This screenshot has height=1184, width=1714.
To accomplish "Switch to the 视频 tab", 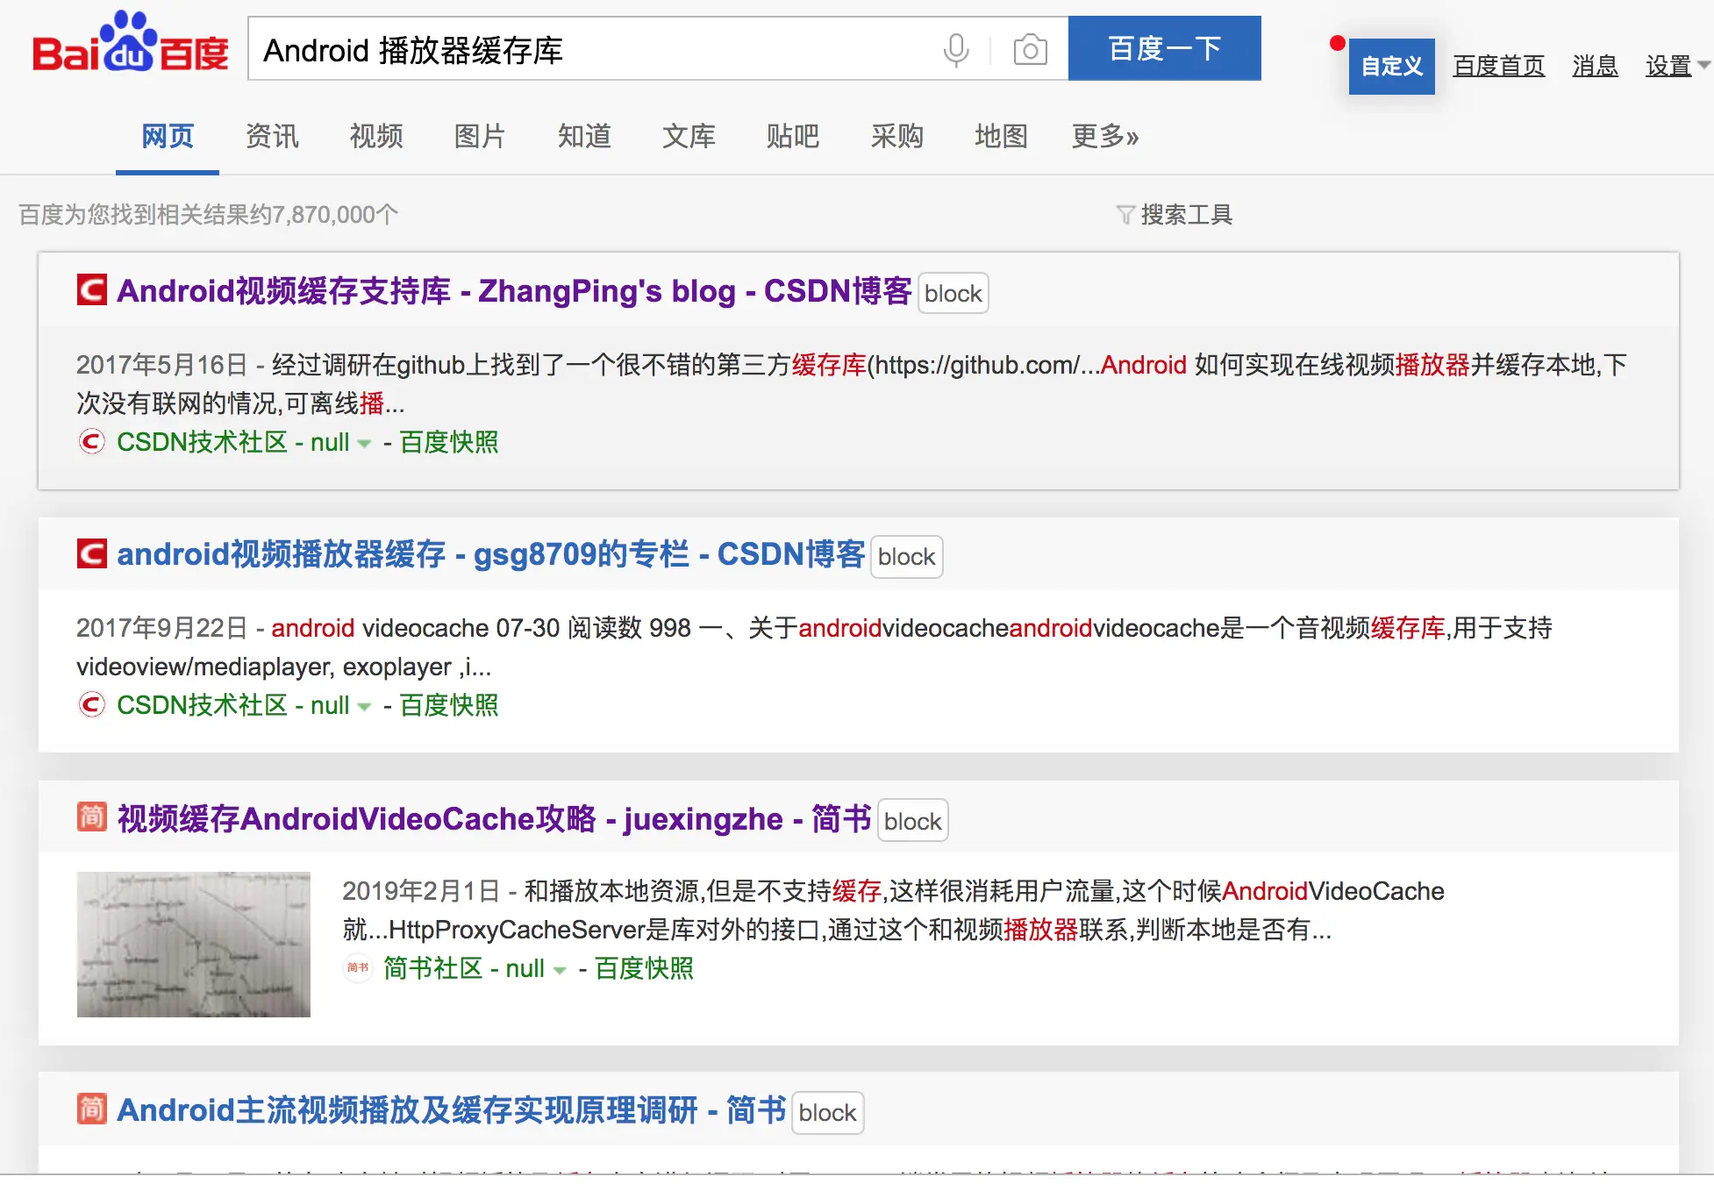I will [x=376, y=136].
